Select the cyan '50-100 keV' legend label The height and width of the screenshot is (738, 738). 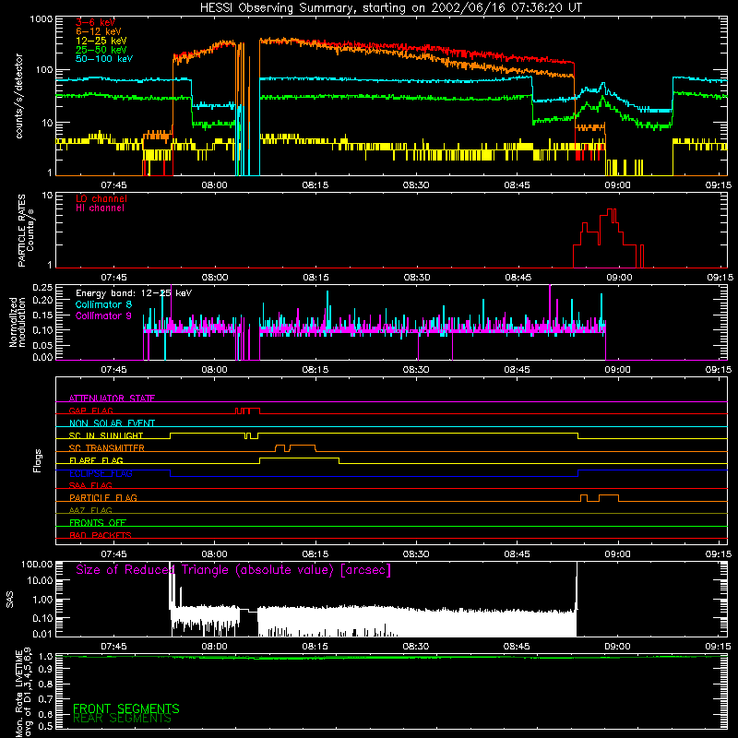coord(104,59)
